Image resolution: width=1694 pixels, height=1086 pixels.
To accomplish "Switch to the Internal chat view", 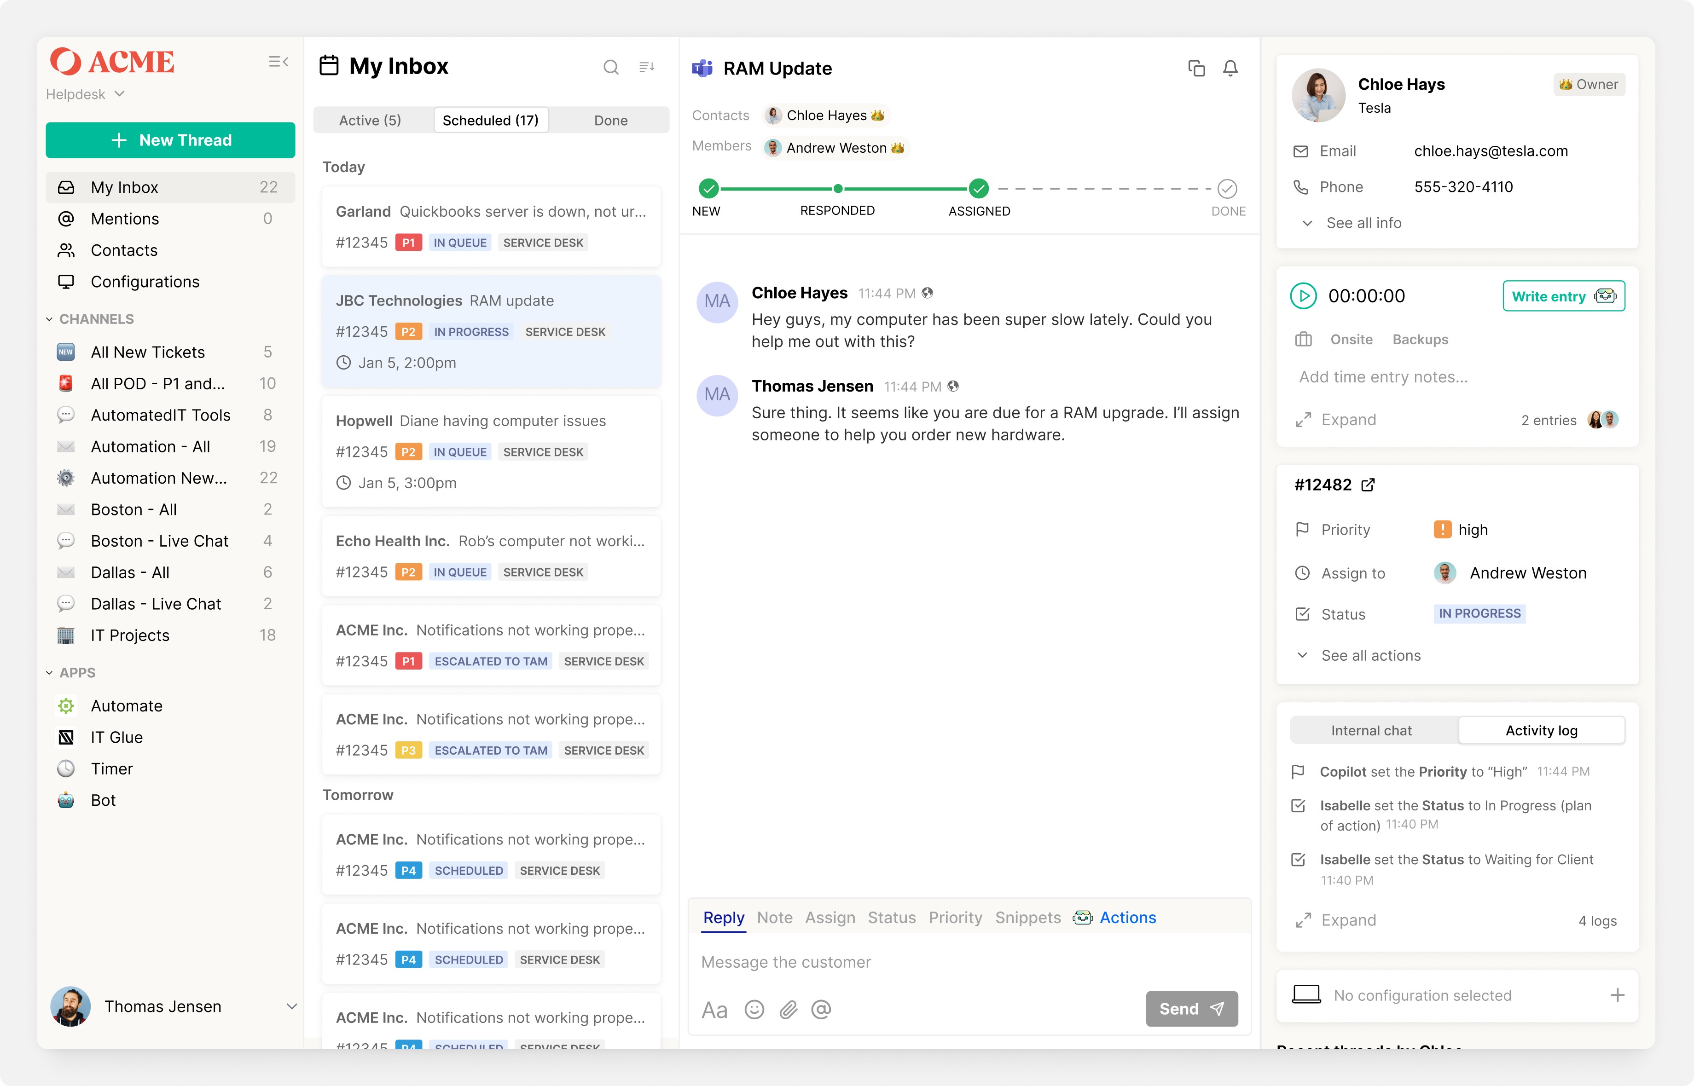I will (x=1371, y=731).
